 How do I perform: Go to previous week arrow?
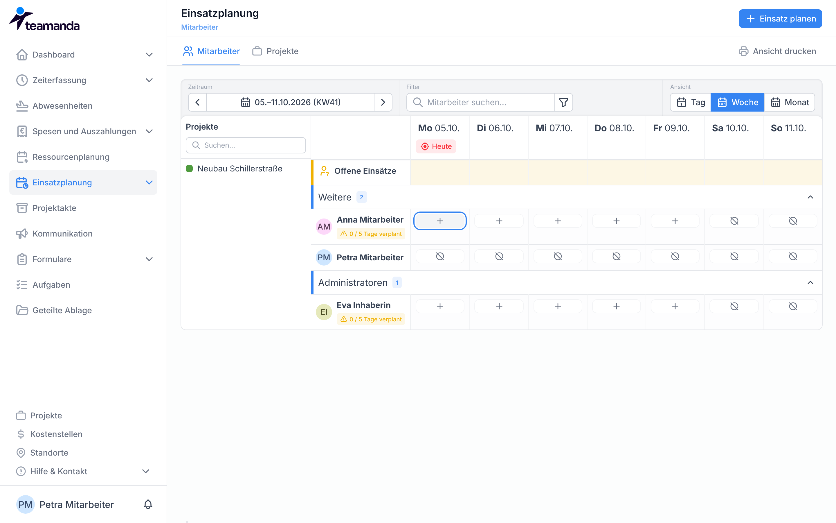[198, 102]
